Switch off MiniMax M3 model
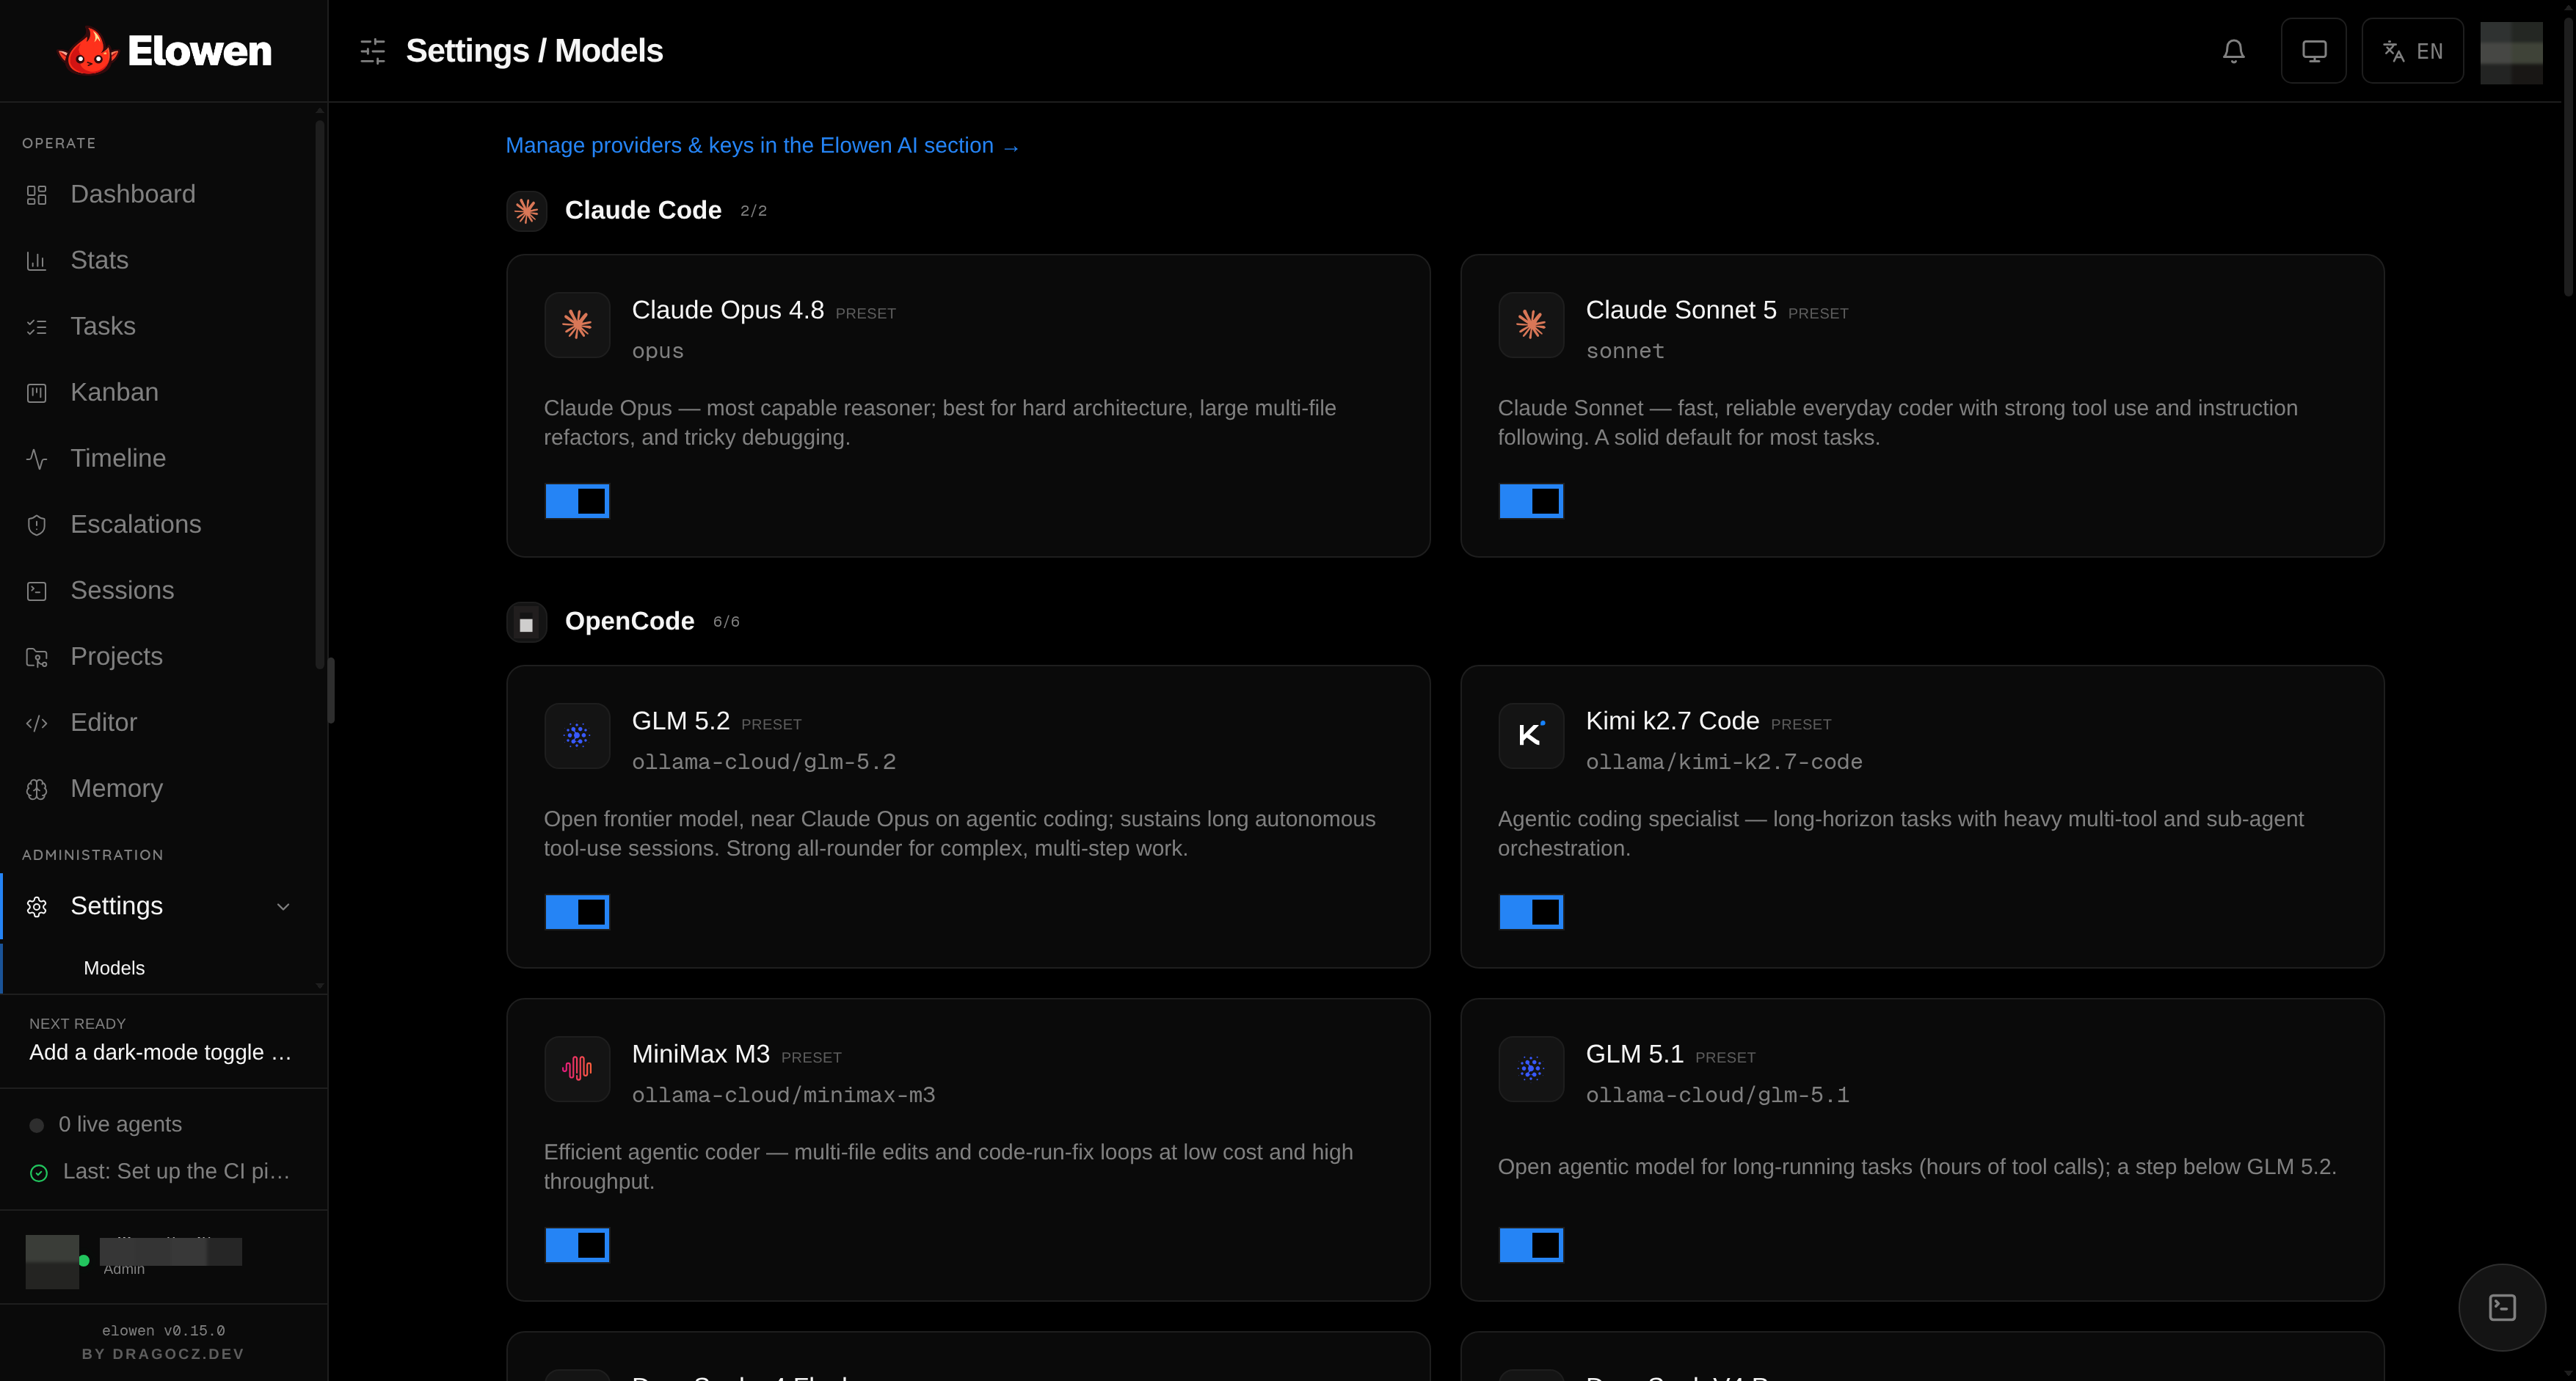Image resolution: width=2576 pixels, height=1381 pixels. click(577, 1245)
